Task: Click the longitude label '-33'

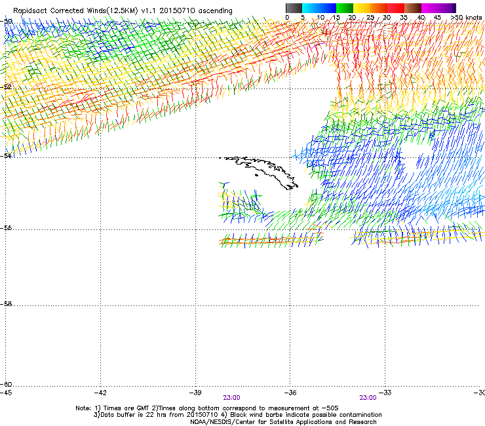Action: pos(385,393)
